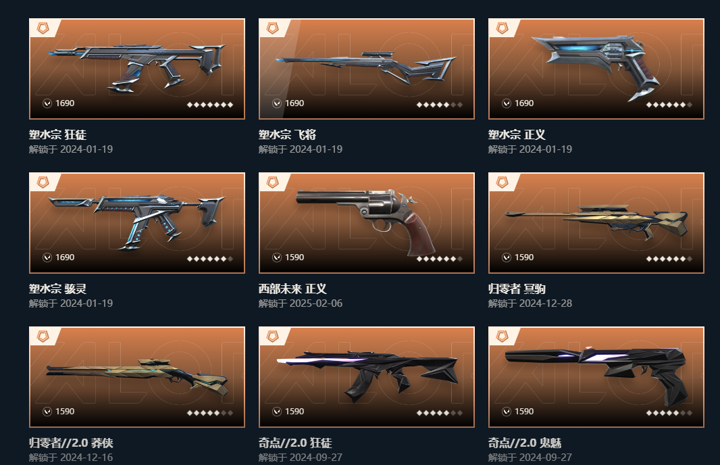Select the 塑水宗 飞将 sniper skin image
The height and width of the screenshot is (465, 720).
[366, 68]
